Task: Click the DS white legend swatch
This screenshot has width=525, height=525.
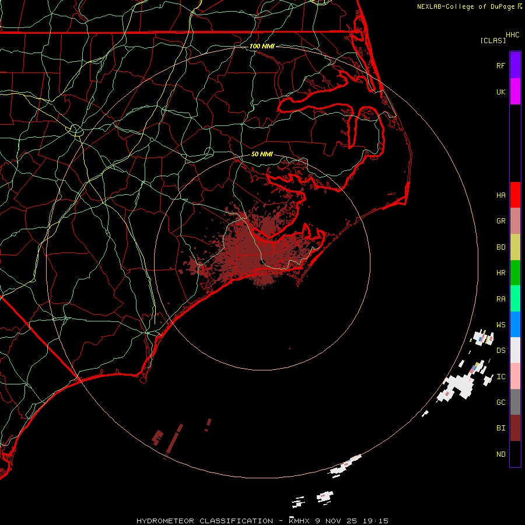Action: 515,350
